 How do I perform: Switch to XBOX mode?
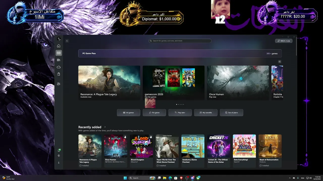click(x=284, y=41)
